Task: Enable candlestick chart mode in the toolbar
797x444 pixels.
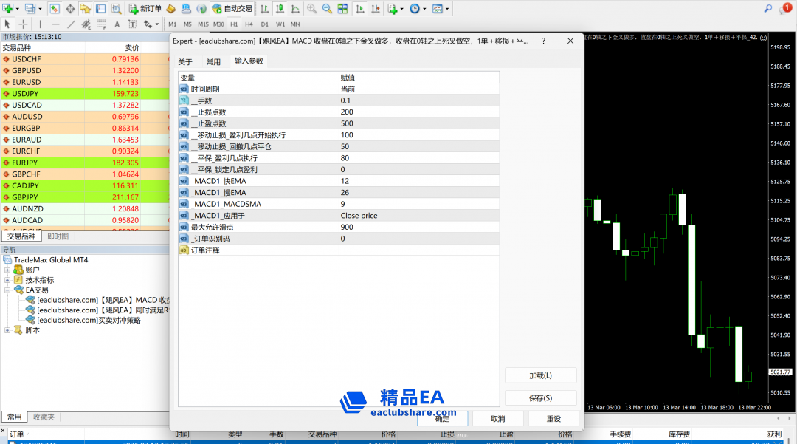Action: click(x=280, y=9)
